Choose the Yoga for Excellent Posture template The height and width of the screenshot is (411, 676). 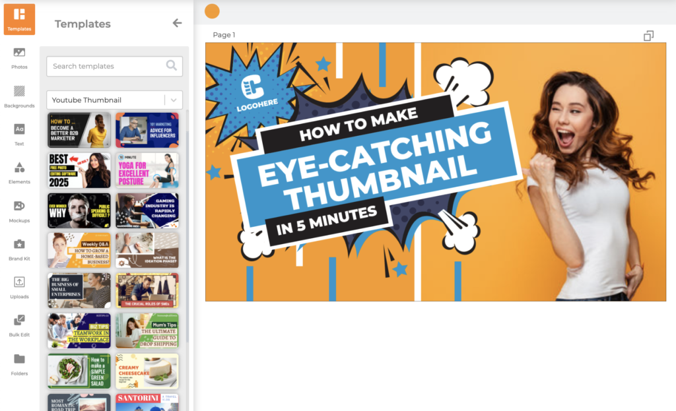click(147, 170)
